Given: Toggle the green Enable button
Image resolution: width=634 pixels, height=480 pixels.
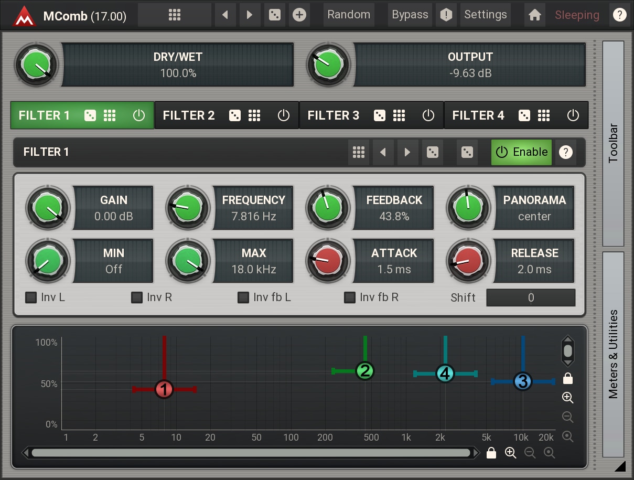Looking at the screenshot, I should 521,152.
